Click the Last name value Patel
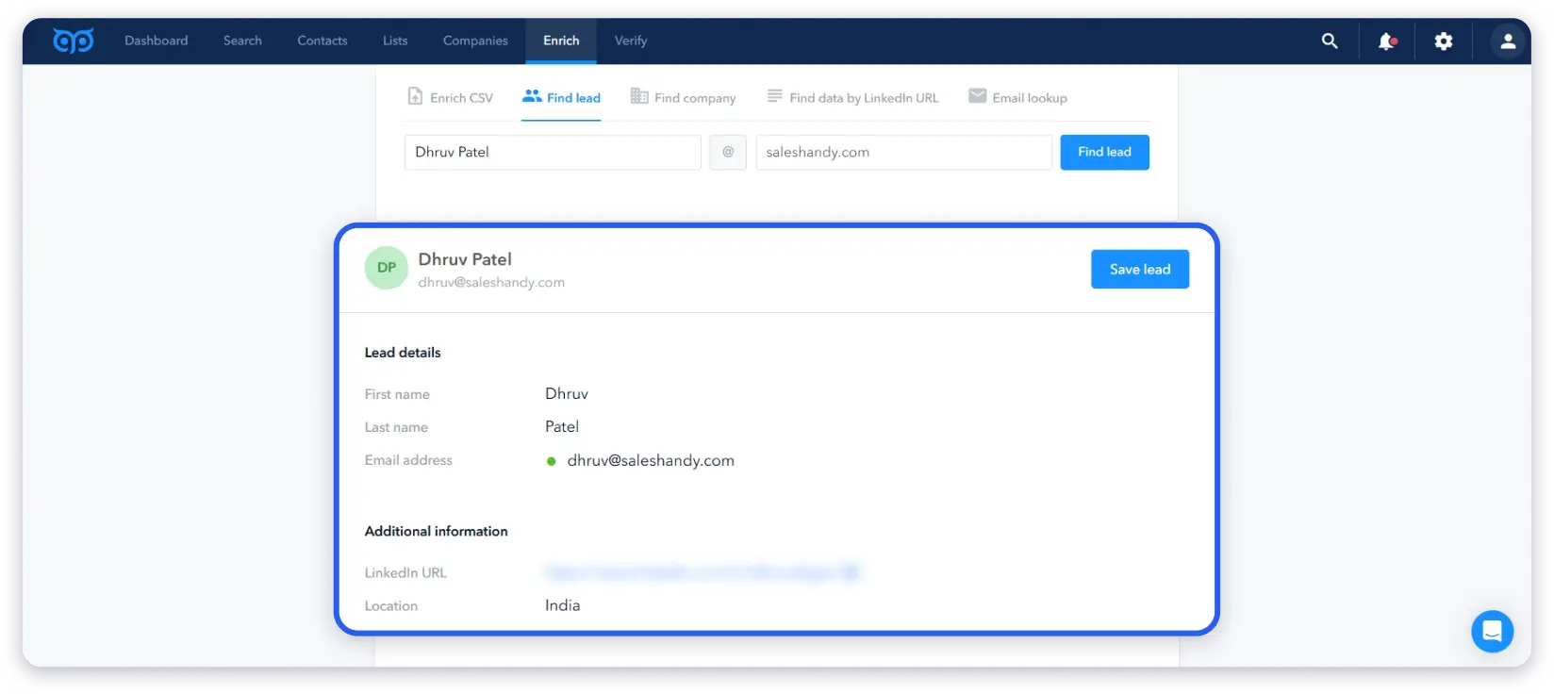Image resolution: width=1554 pixels, height=694 pixels. 562,426
